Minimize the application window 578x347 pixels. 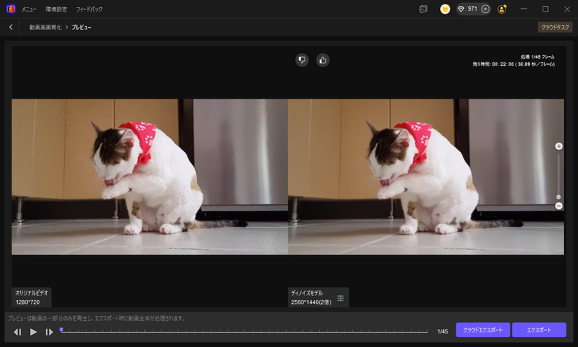(x=523, y=8)
